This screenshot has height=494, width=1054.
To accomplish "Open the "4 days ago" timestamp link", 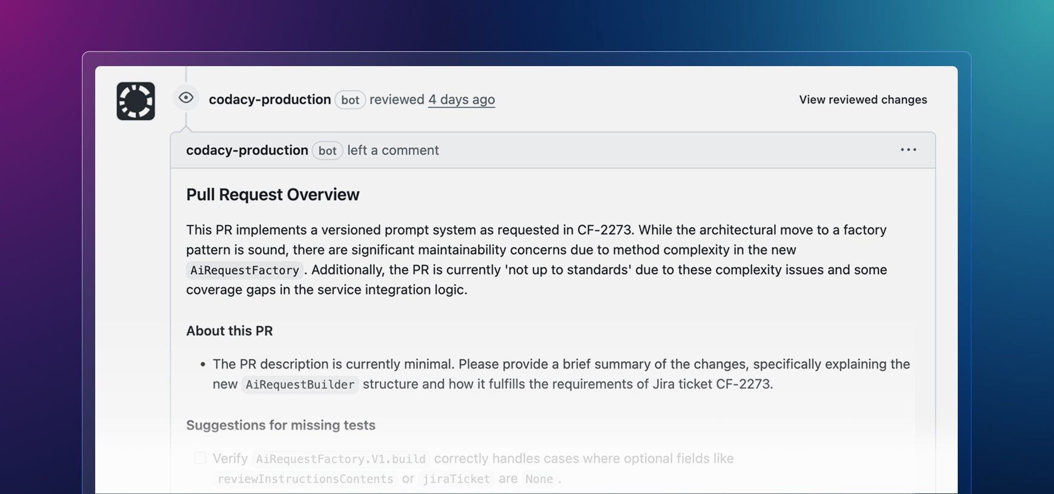I will click(x=461, y=99).
